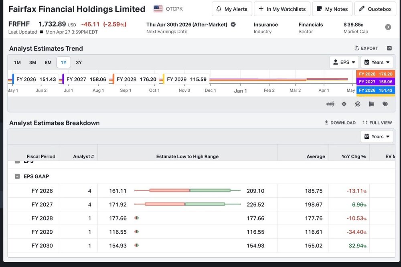Click blue FY 2026 151.43 axis label

tap(376, 90)
